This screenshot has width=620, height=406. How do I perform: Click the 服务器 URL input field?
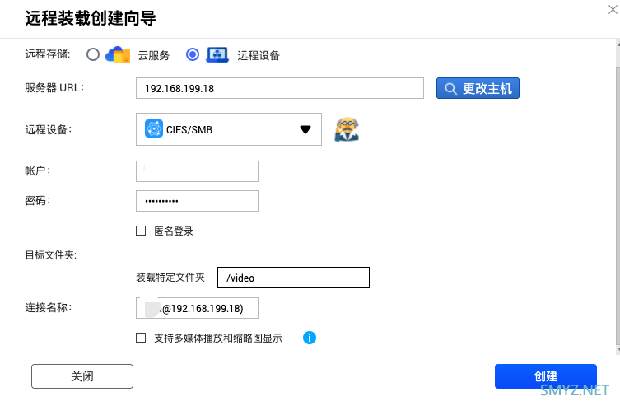pos(279,88)
